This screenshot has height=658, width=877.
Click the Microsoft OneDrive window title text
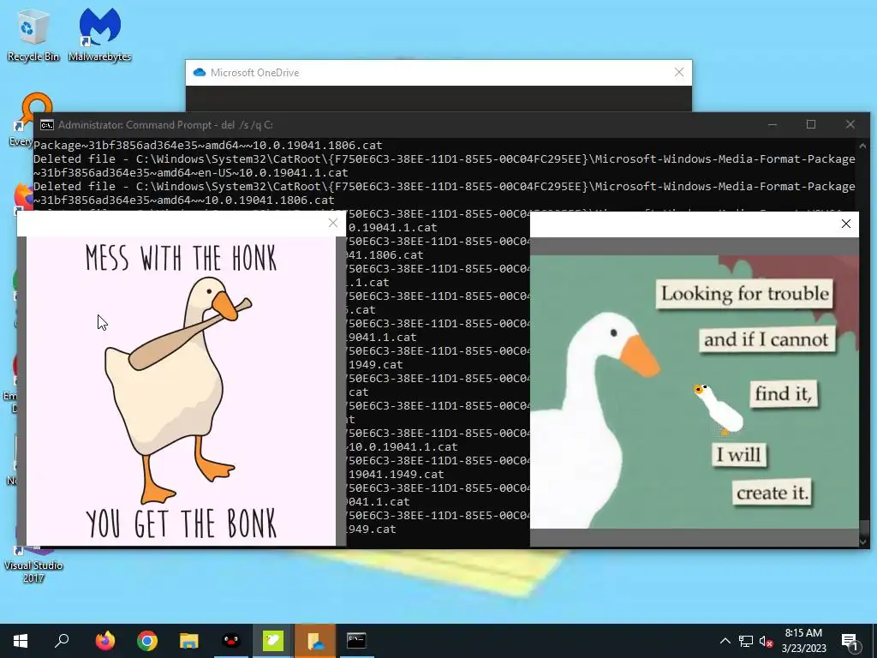point(254,73)
